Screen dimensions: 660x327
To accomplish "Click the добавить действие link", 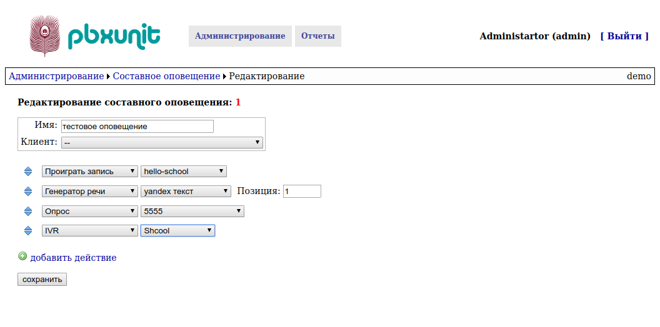I will click(73, 258).
